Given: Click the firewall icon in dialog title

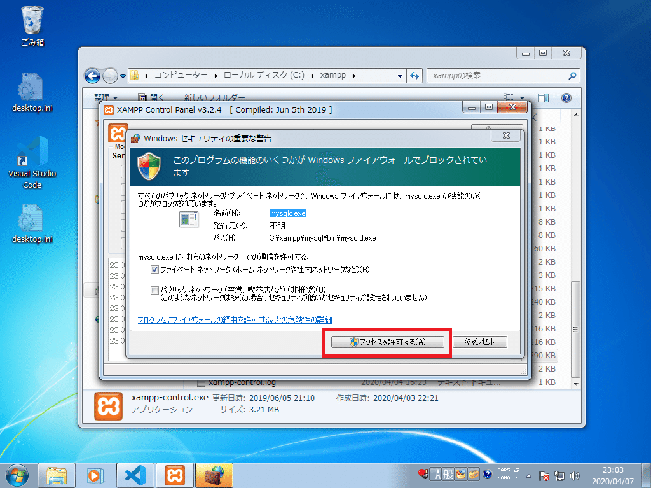Looking at the screenshot, I should tap(136, 139).
